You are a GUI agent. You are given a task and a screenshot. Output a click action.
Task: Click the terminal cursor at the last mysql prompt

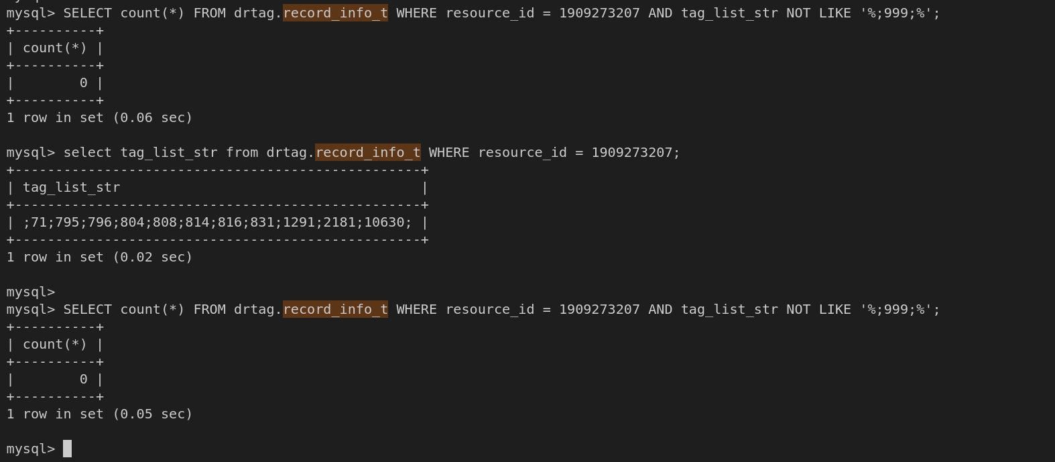click(67, 449)
